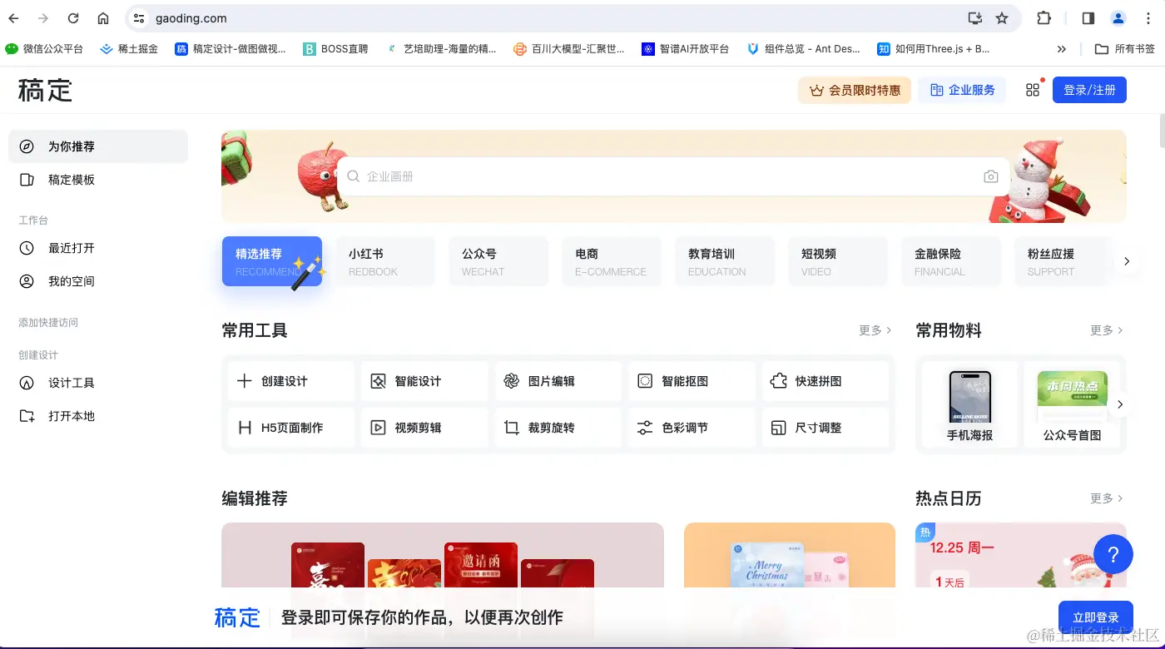Click the 智能设计 smart design tool
Viewport: 1165px width, 649px height.
point(418,380)
